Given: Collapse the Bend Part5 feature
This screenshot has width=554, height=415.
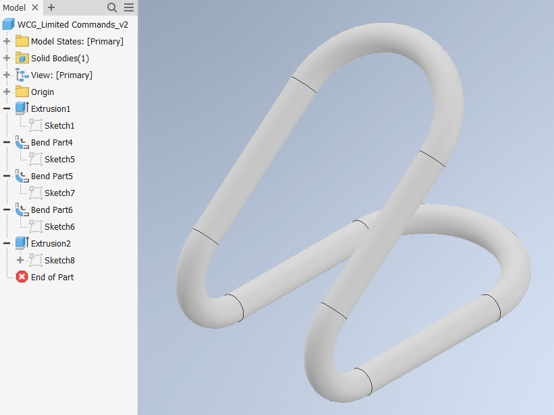Looking at the screenshot, I should point(7,176).
